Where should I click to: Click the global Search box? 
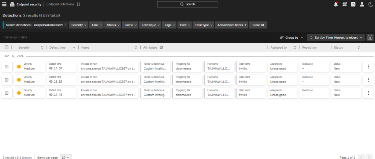187,4
